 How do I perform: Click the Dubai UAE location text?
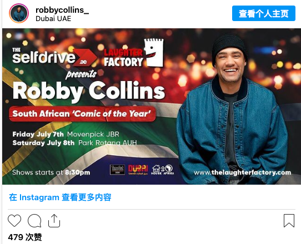tap(53, 19)
